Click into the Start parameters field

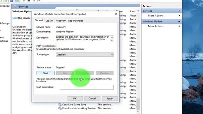click(87, 87)
